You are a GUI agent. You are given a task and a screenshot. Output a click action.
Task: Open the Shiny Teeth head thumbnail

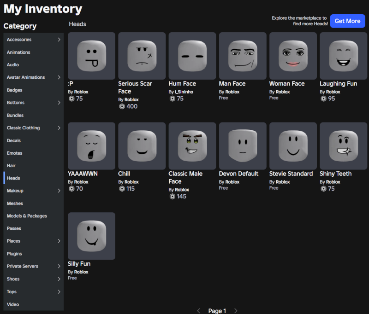pos(343,146)
